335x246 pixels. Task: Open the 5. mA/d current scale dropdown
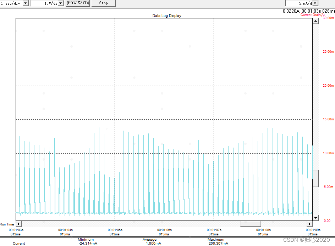point(315,3)
